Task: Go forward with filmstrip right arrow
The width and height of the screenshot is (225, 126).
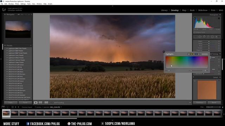Action: pos(18,107)
